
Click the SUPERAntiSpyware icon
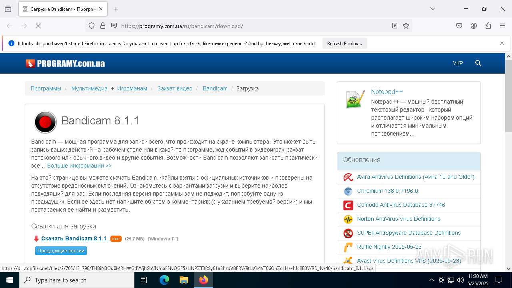point(348,233)
